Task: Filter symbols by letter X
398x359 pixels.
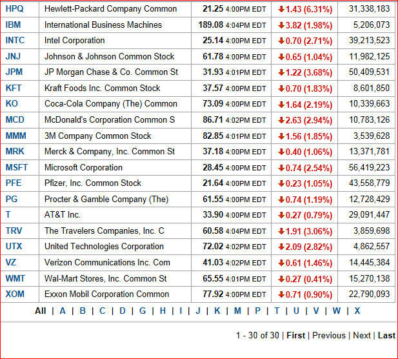Action: (x=357, y=311)
